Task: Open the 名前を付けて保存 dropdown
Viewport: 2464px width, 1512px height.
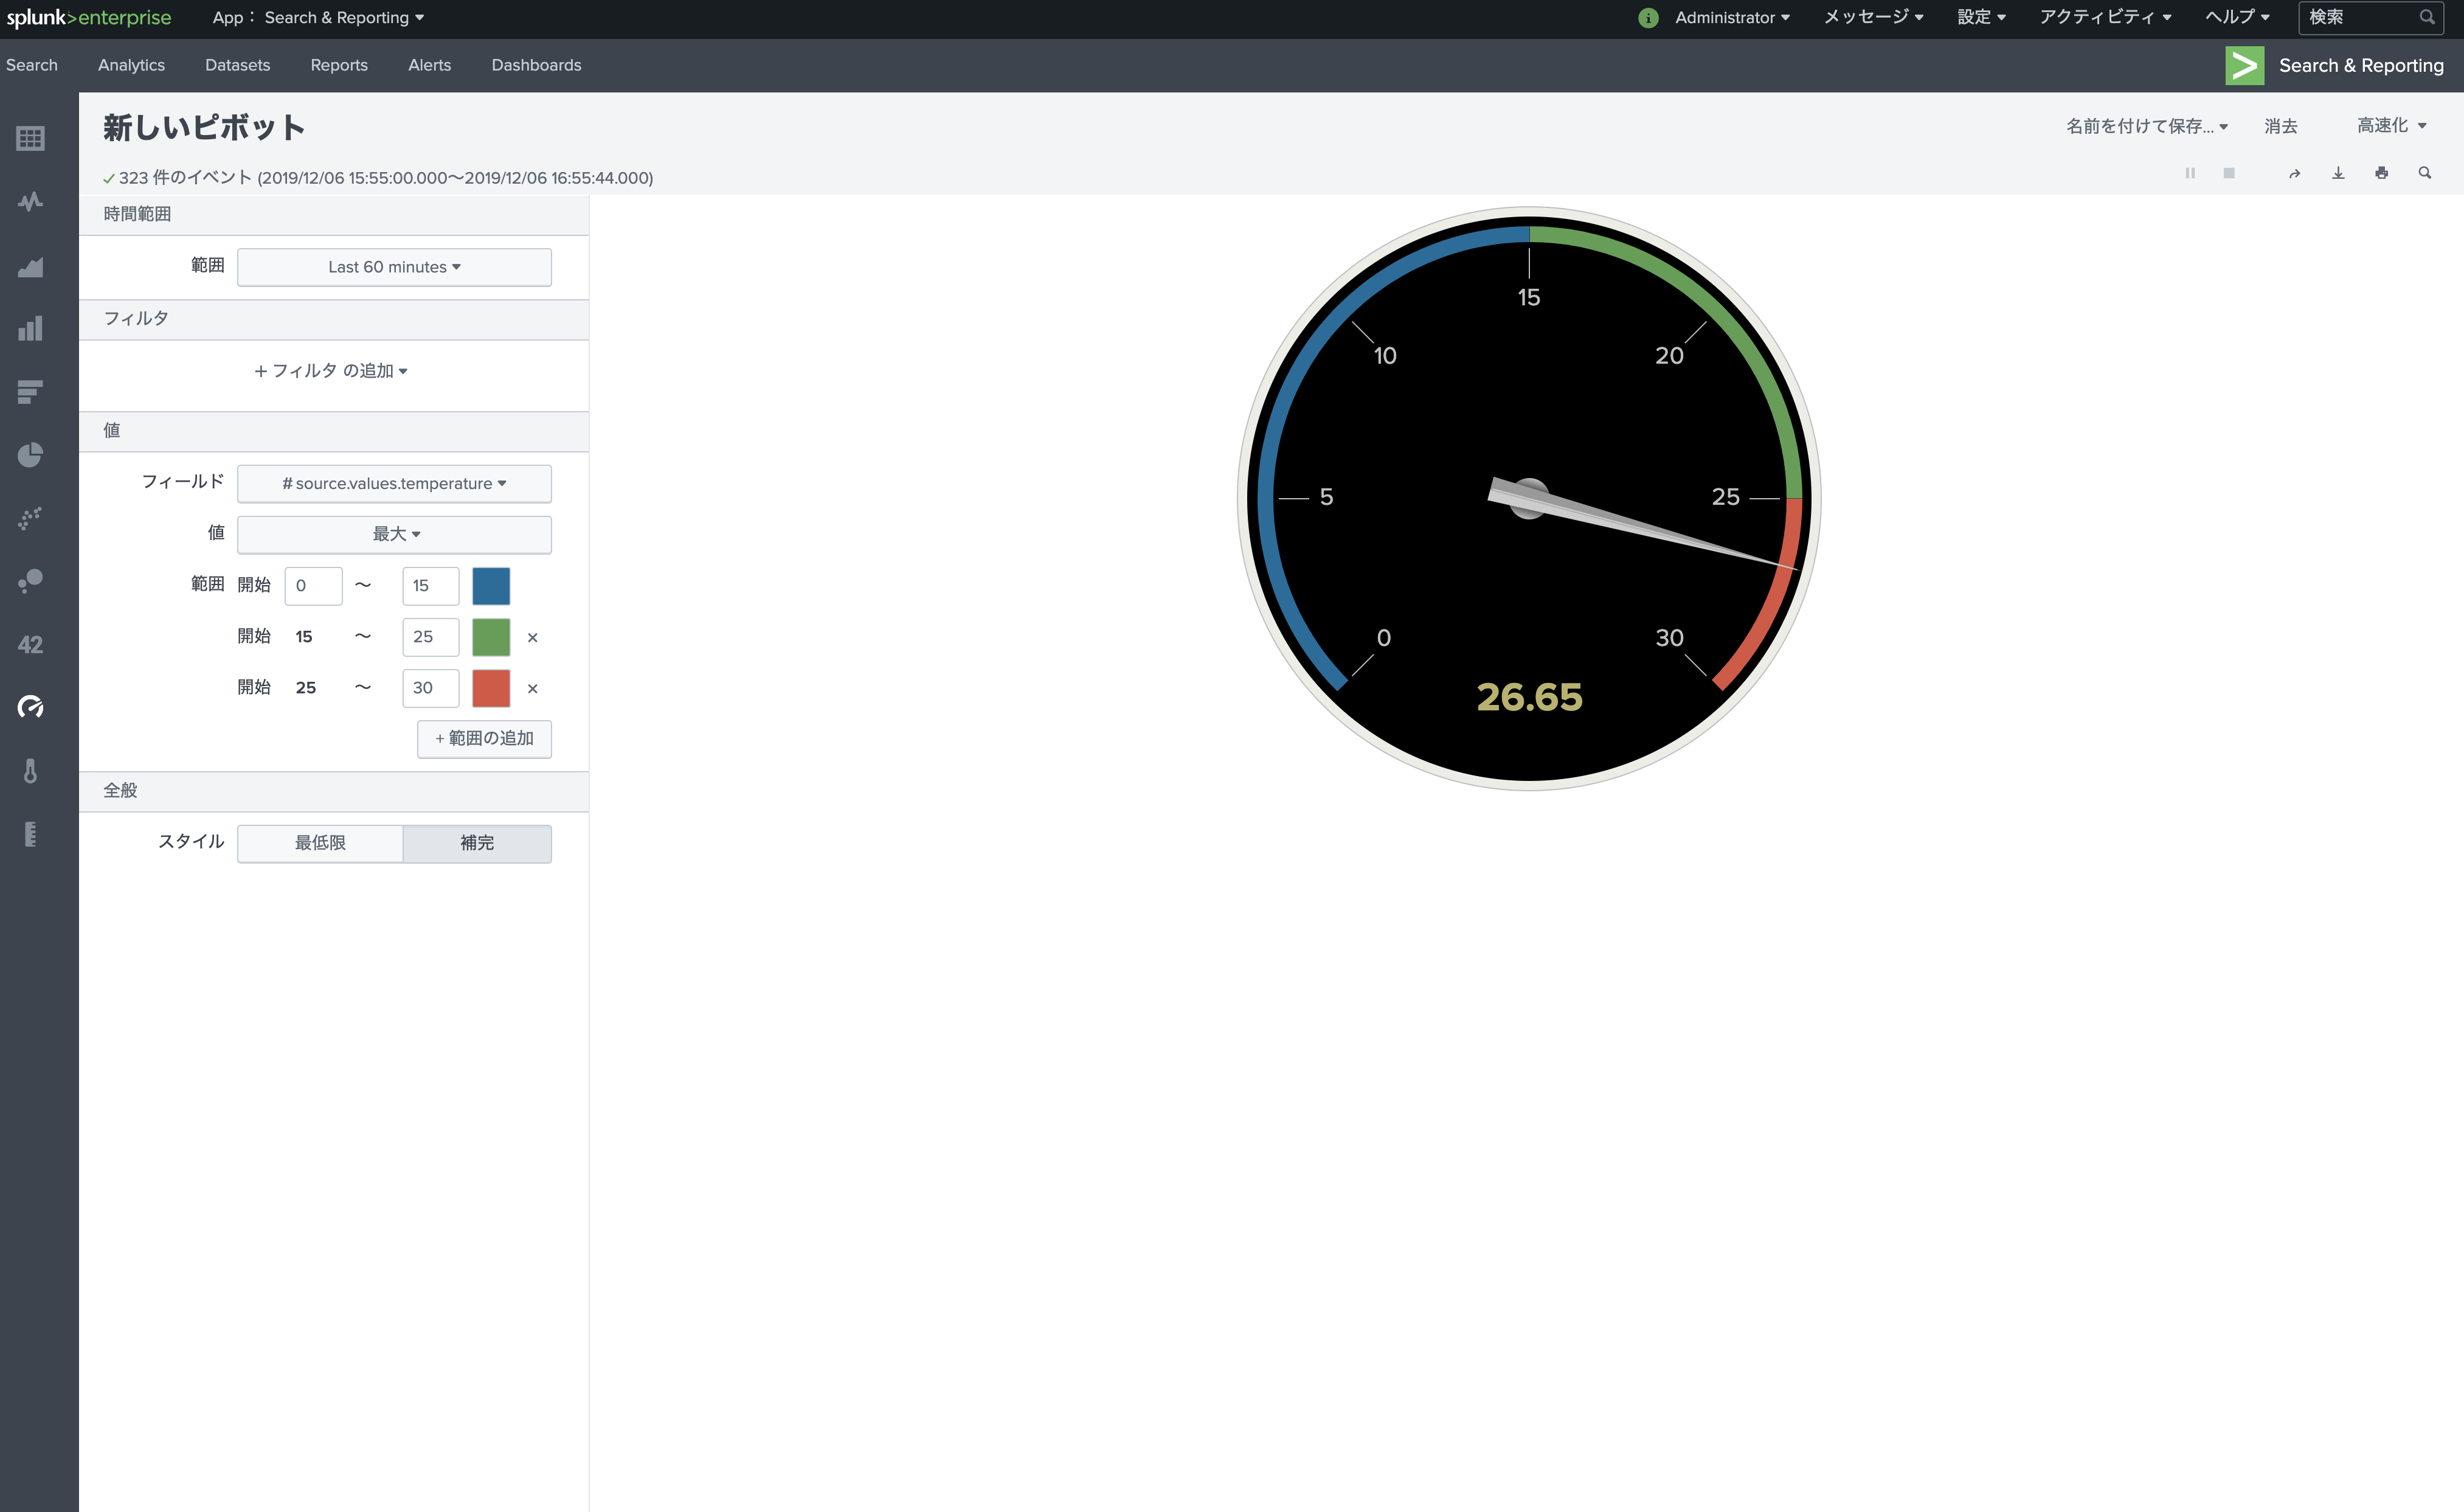Action: tap(2147, 126)
